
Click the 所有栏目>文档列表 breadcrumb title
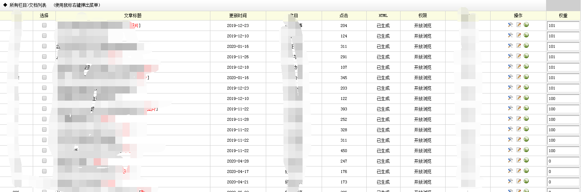click(28, 5)
